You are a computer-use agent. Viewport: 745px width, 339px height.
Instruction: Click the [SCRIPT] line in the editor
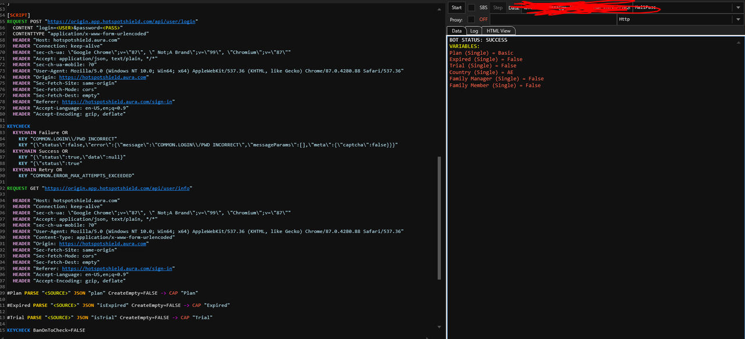click(x=19, y=15)
